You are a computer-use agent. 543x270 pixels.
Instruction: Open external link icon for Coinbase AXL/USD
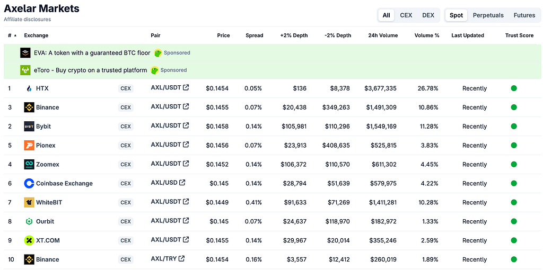pyautogui.click(x=182, y=183)
